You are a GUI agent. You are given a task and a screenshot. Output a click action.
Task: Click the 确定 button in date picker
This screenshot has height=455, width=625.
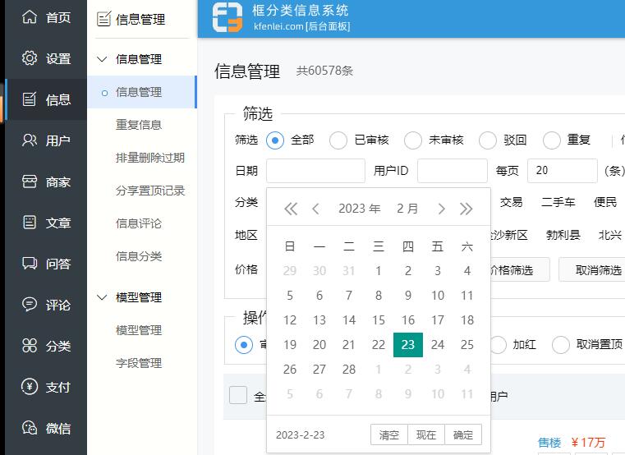point(463,434)
